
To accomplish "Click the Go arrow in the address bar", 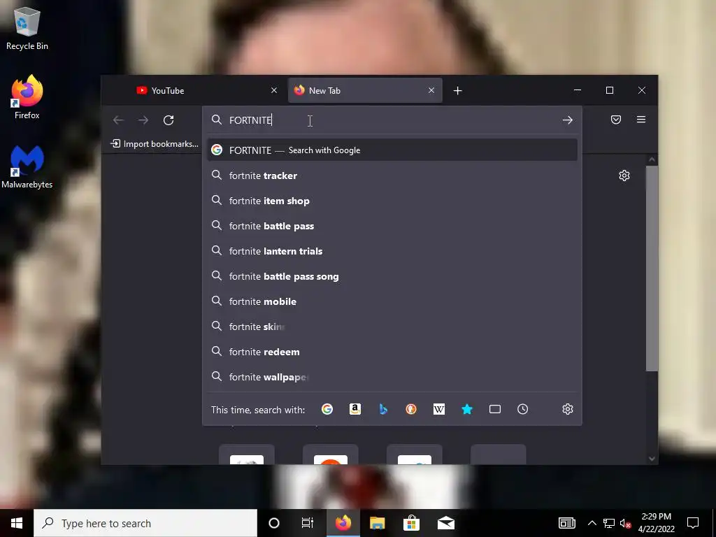I will tap(568, 120).
